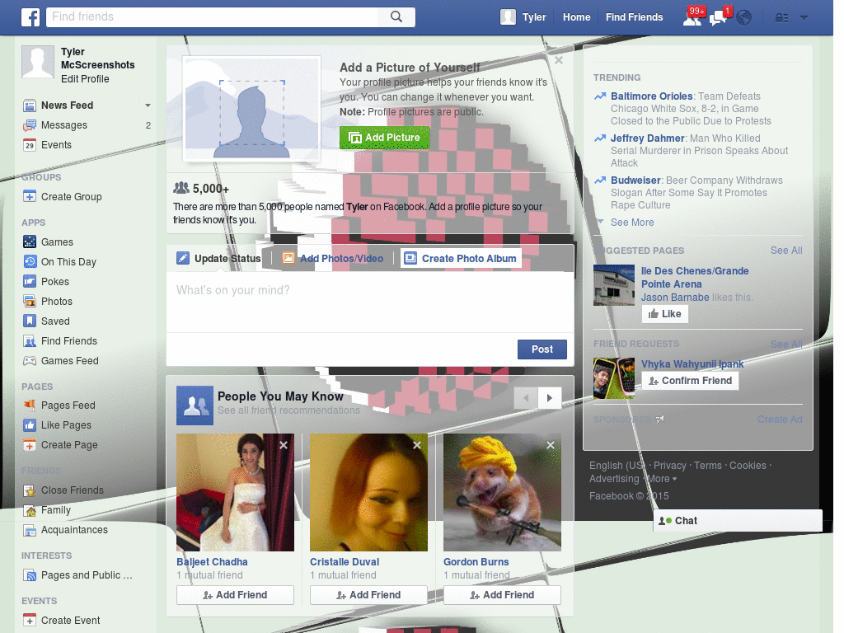Select Add Photos/Video tab
The width and height of the screenshot is (844, 633).
pos(333,258)
